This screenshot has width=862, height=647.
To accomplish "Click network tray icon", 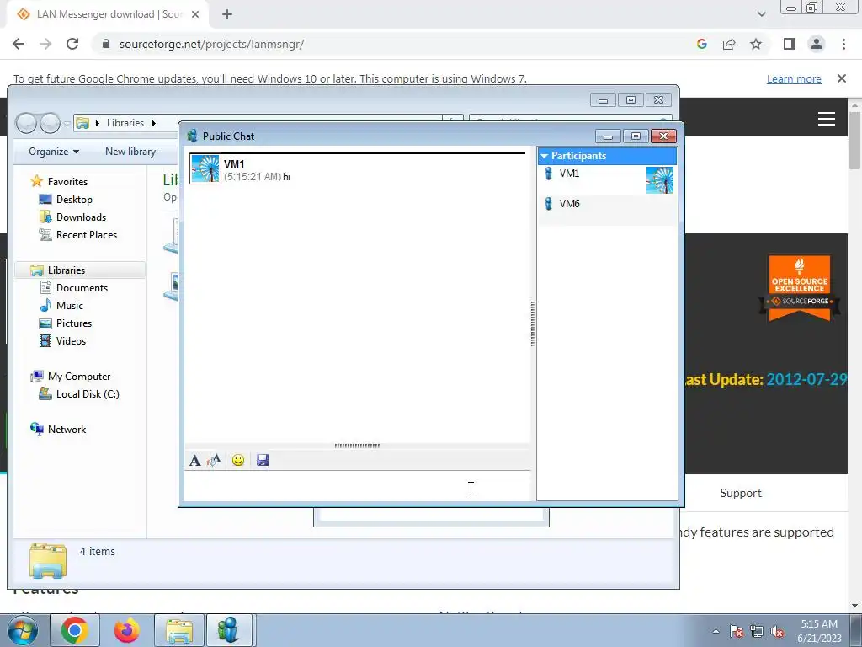I will coord(757,631).
